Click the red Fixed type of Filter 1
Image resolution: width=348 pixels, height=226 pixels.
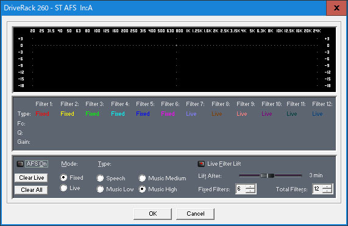42,114
